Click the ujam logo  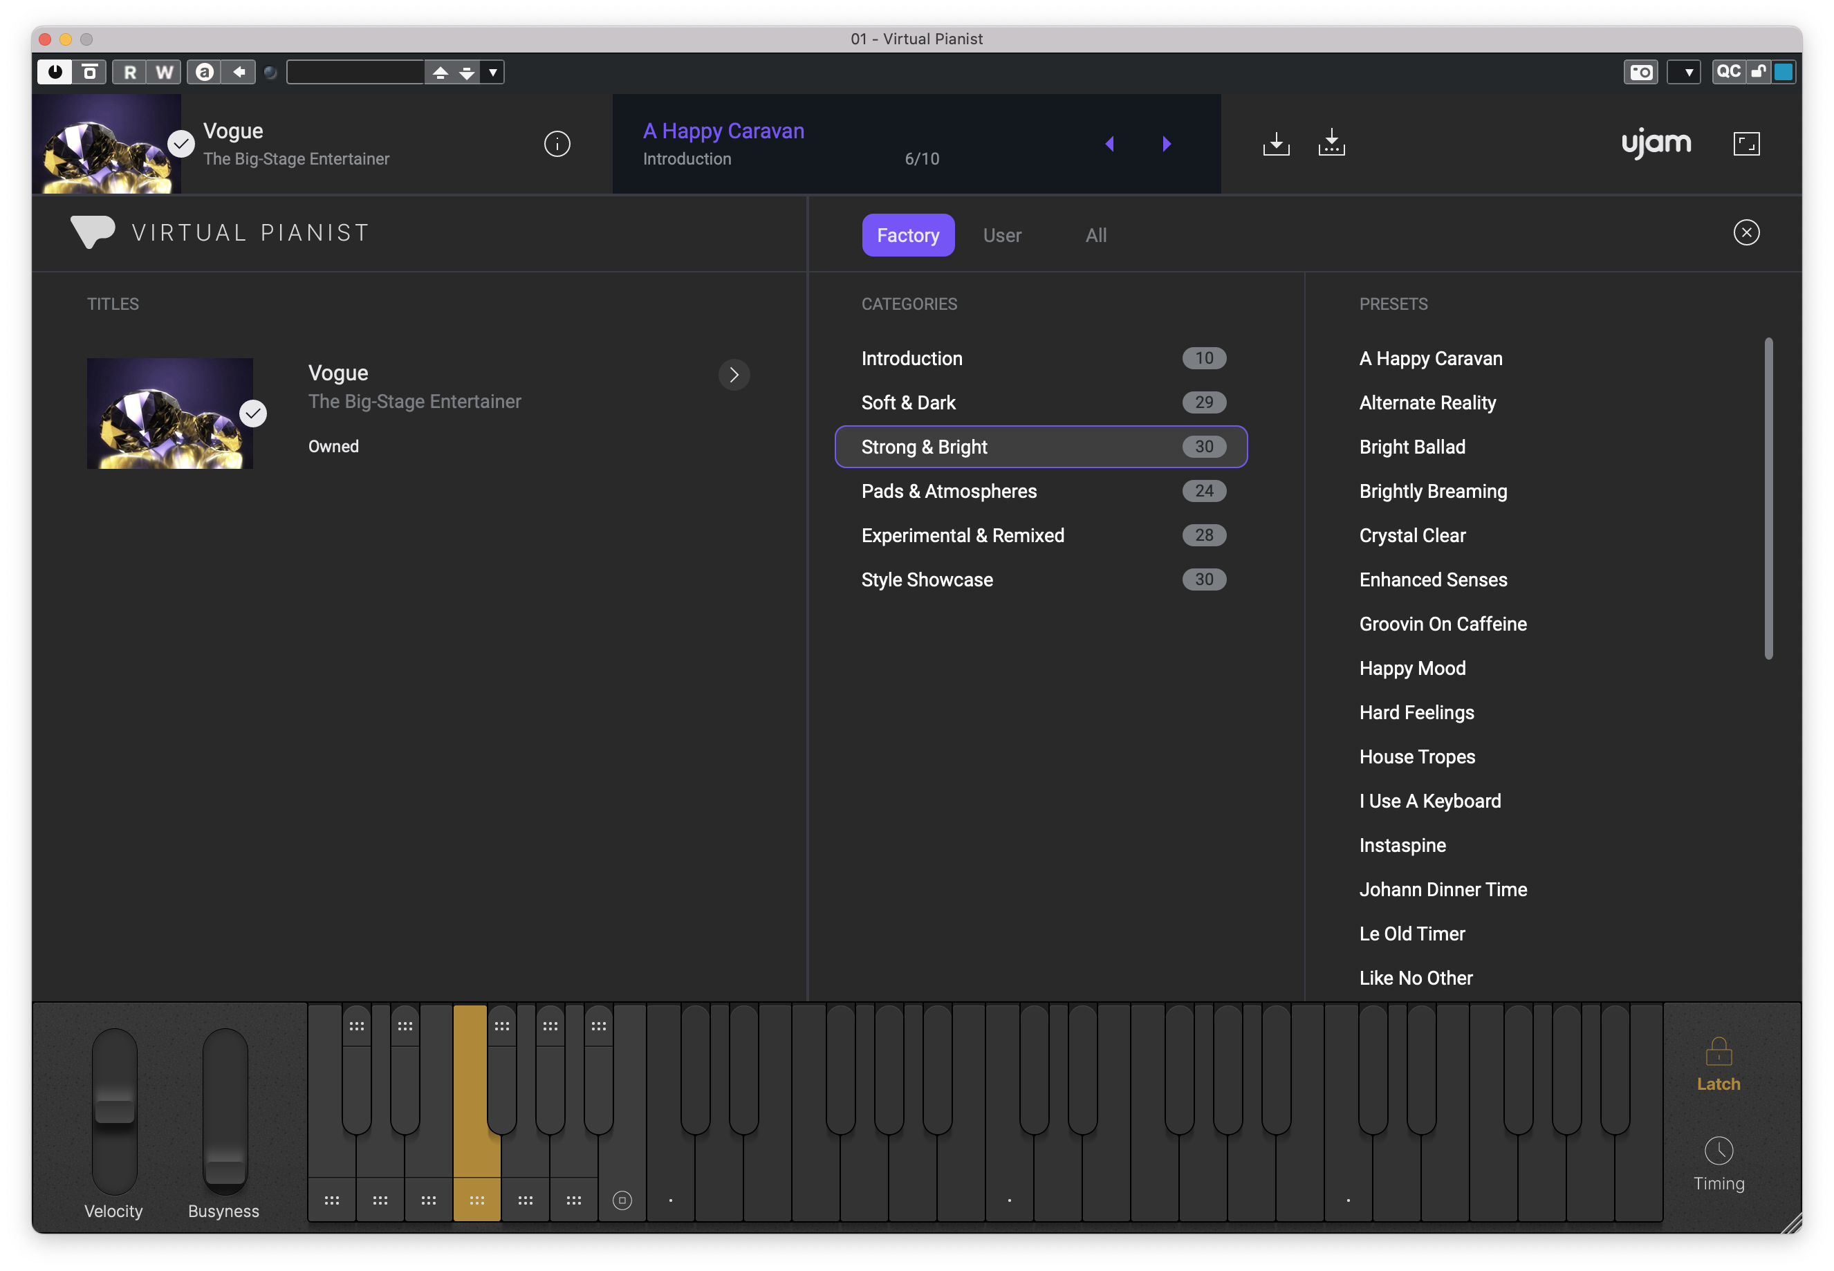point(1656,143)
